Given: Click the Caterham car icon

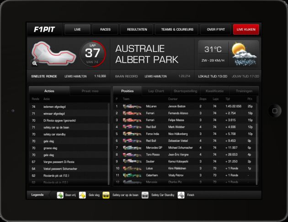Looking at the screenshot, I should 132,175.
